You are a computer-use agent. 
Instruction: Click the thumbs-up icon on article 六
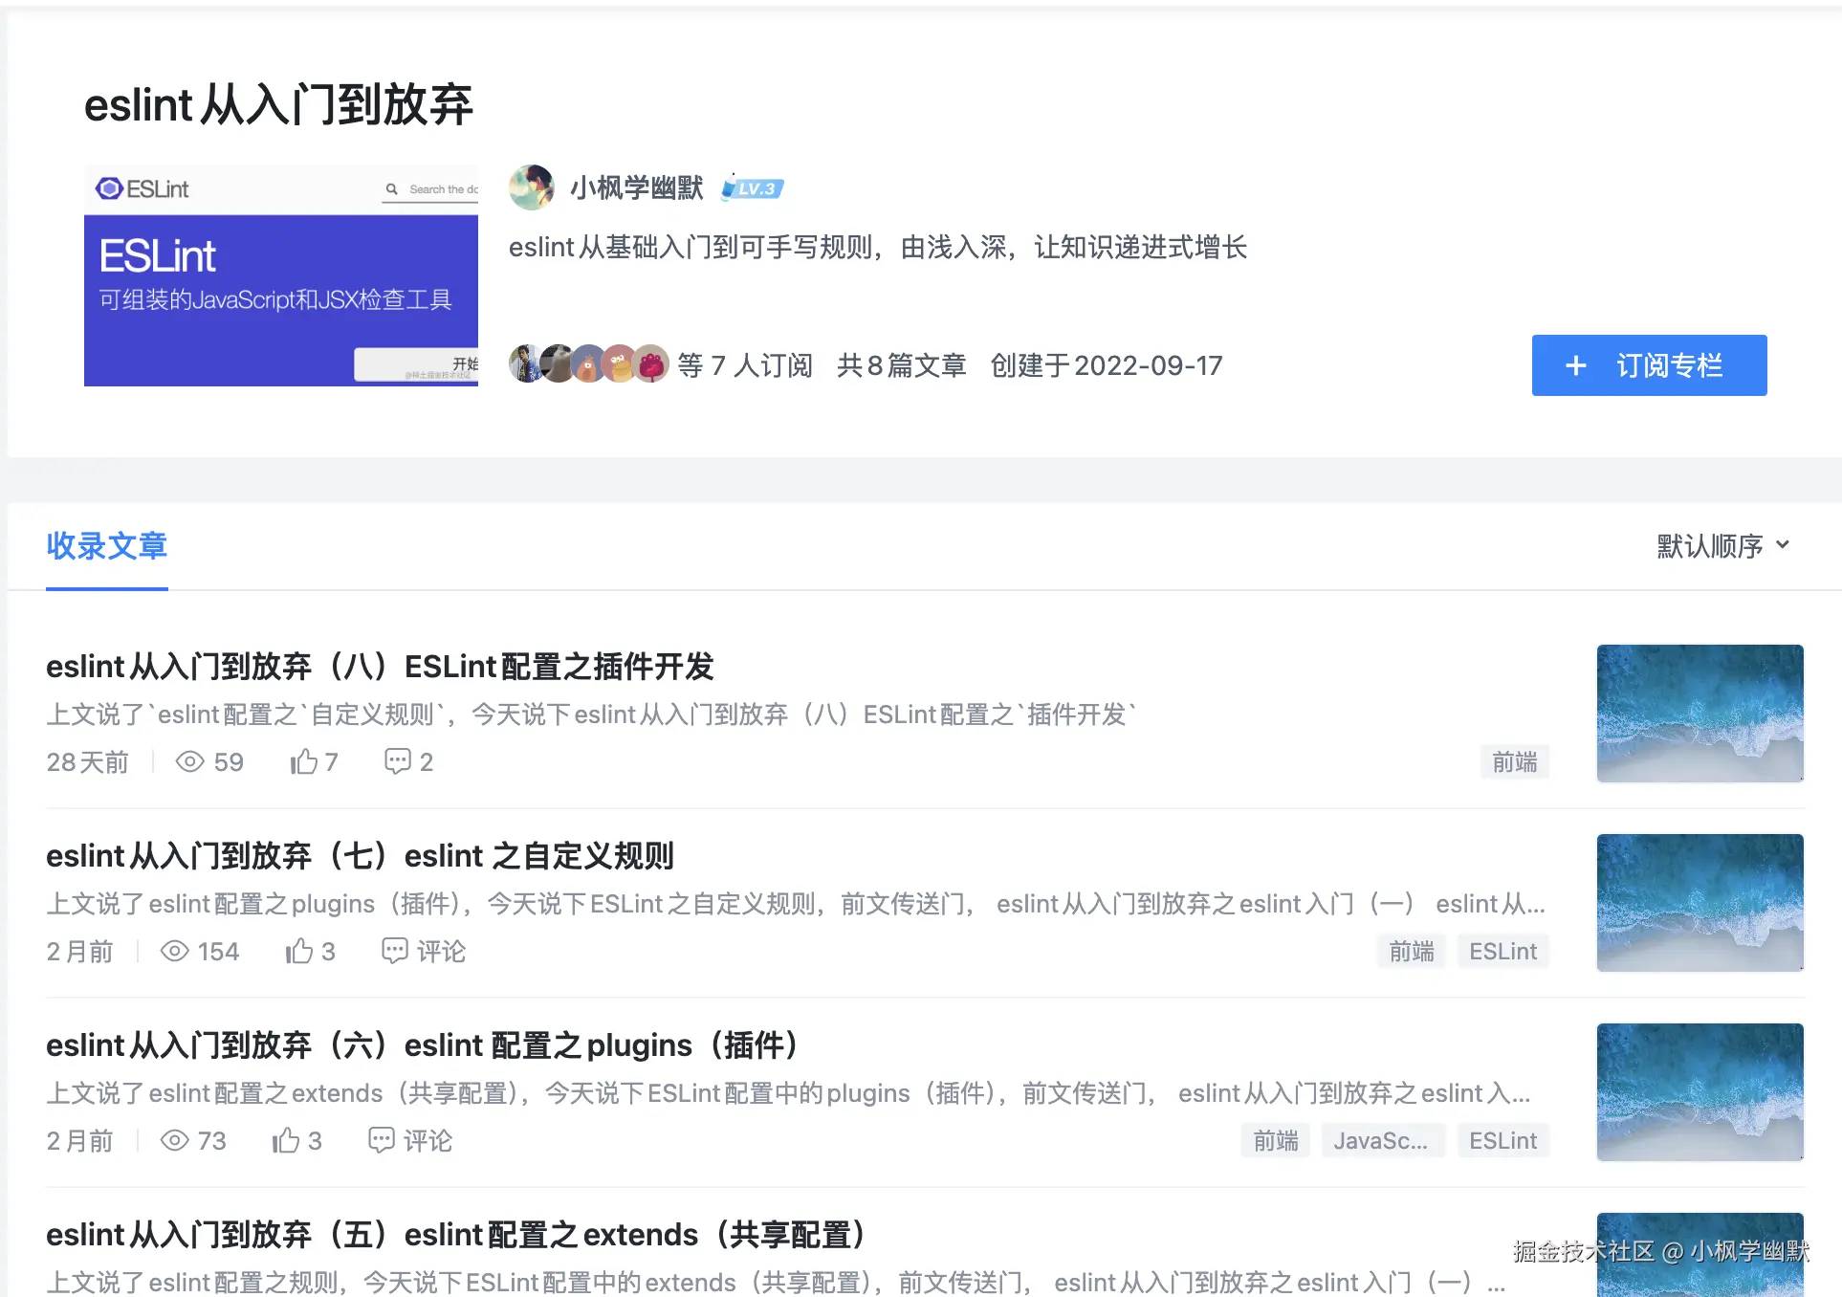[x=286, y=1140]
